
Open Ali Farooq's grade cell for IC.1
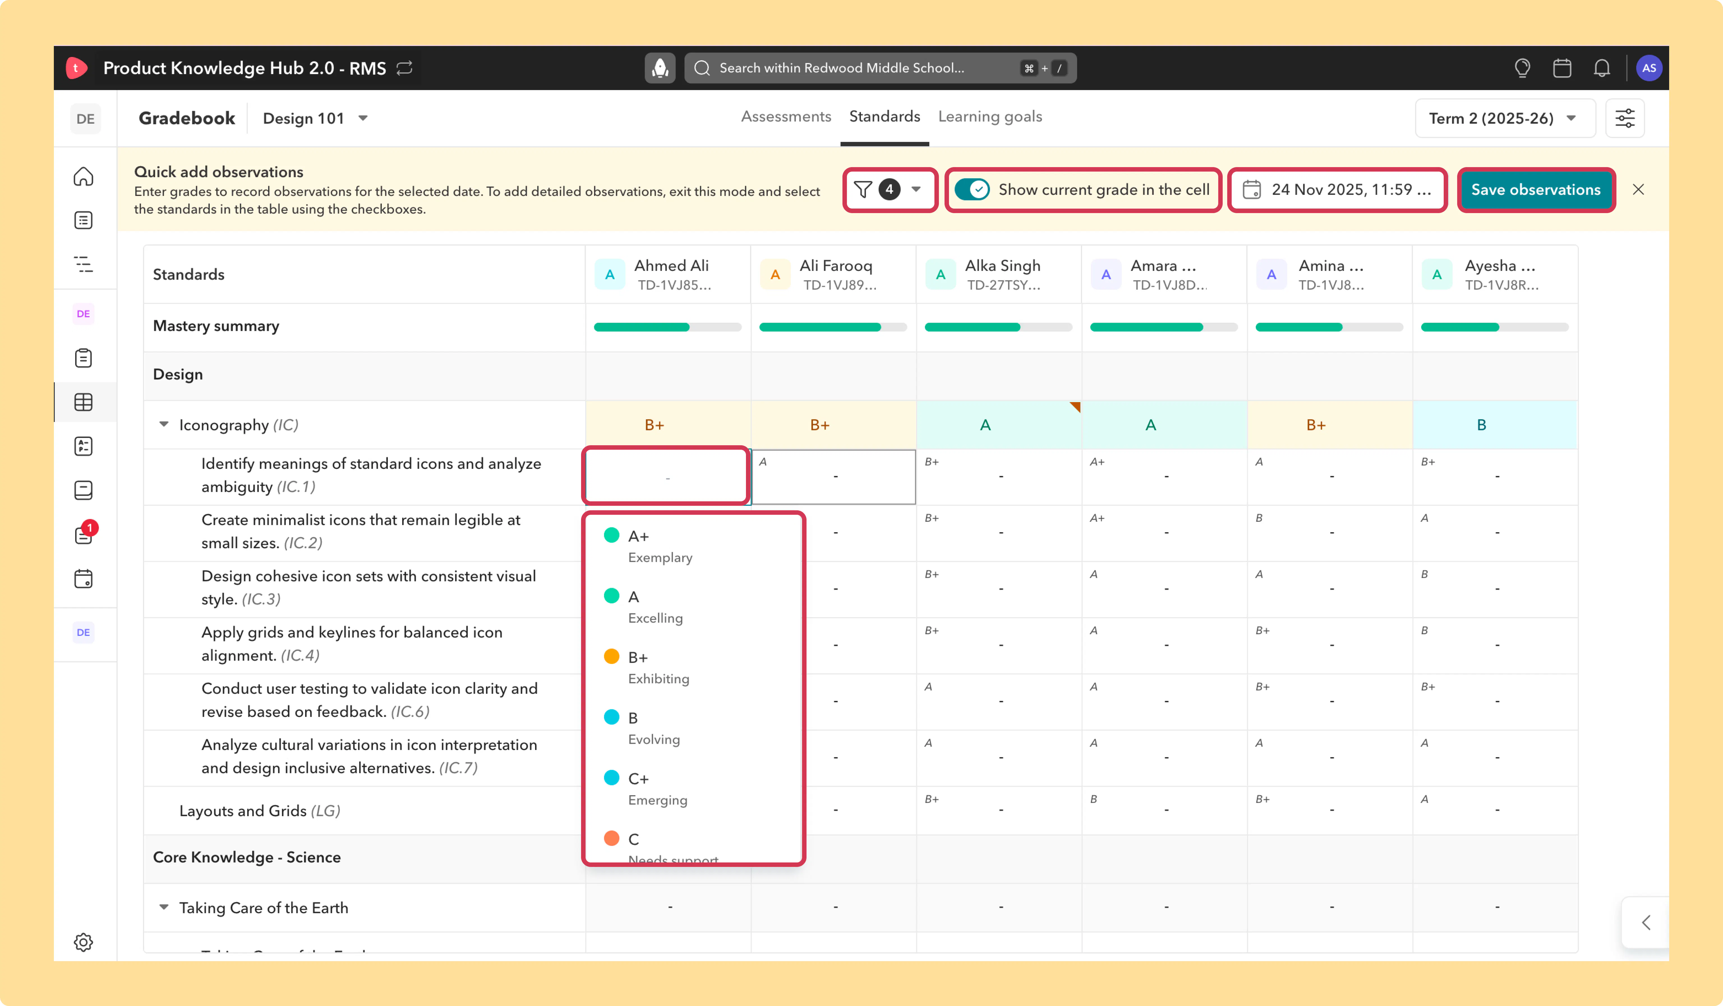click(833, 476)
